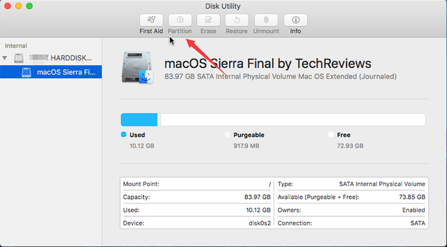The height and width of the screenshot is (247, 447).
Task: Minimize the Disk Utility window
Action: point(18,6)
